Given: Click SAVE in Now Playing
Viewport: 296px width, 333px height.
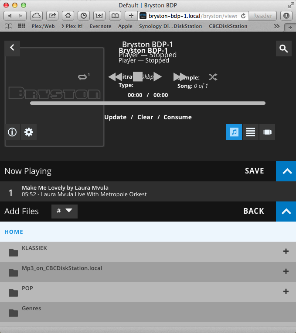Looking at the screenshot, I should tap(255, 171).
